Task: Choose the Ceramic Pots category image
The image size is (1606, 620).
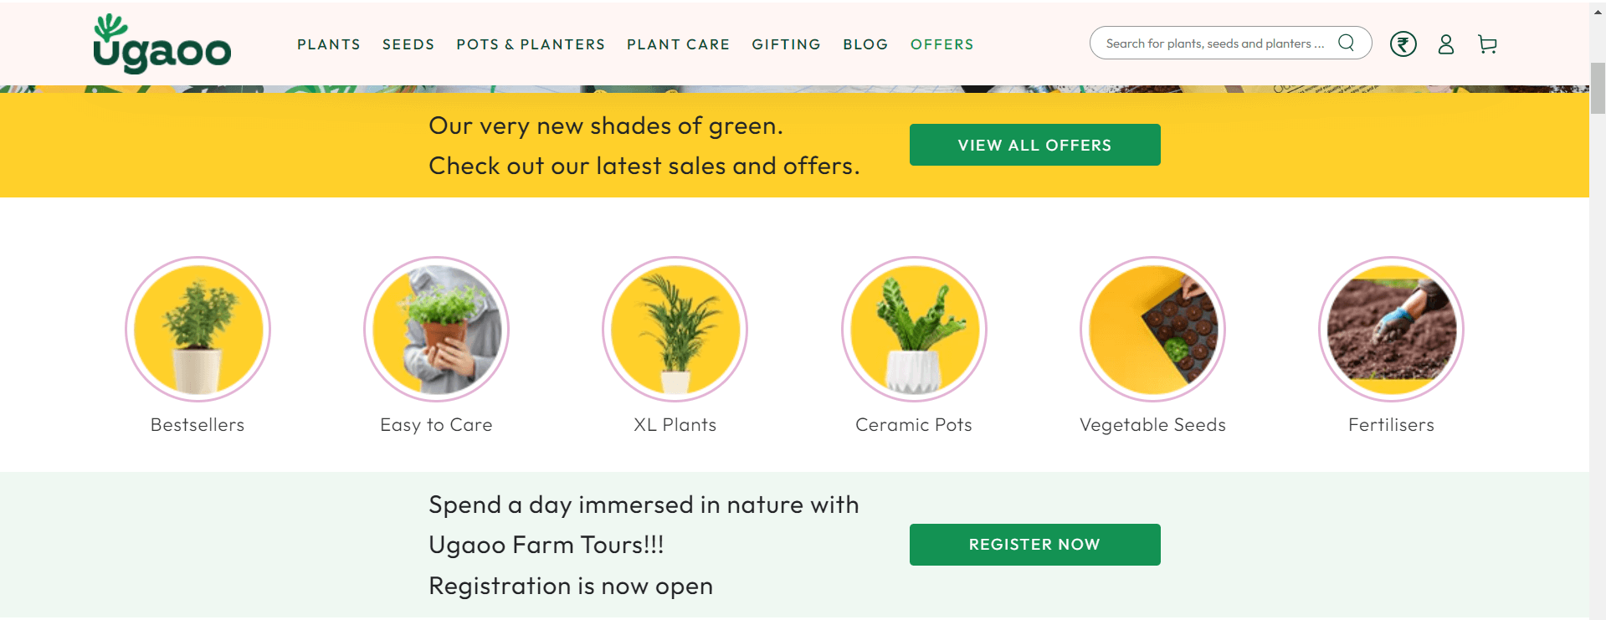Action: click(914, 329)
